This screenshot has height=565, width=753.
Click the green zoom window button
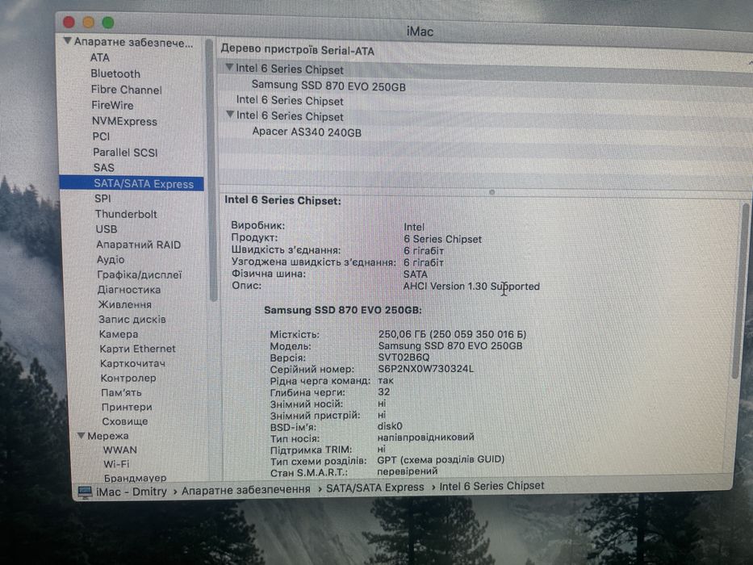pos(108,23)
